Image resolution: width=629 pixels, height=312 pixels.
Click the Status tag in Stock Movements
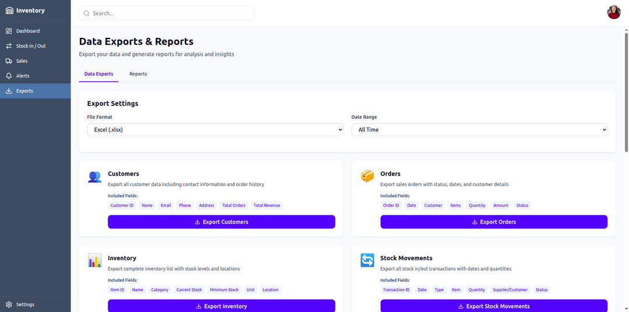click(x=542, y=289)
